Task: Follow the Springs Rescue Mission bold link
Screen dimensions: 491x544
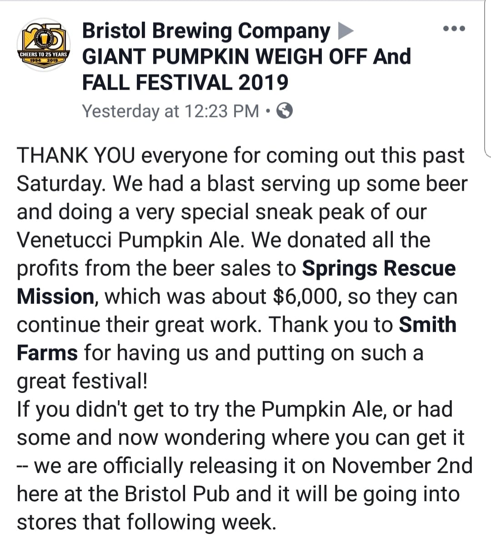Action: coord(379,268)
